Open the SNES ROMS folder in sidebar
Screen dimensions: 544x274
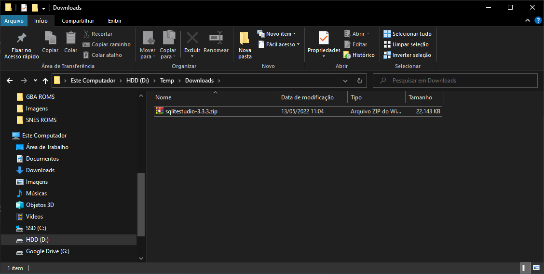click(41, 120)
